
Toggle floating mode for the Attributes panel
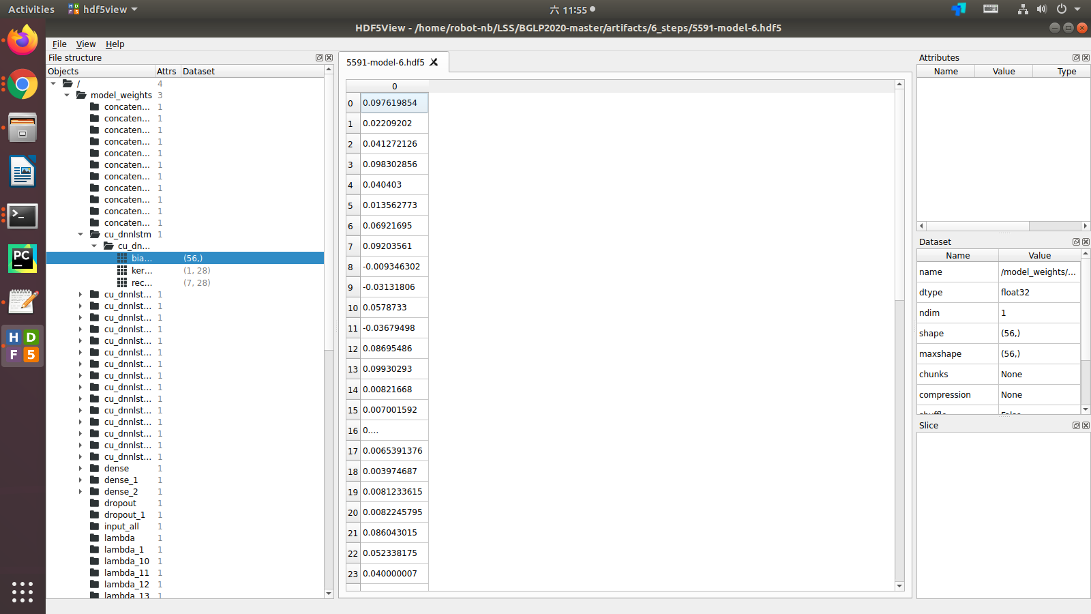tap(1076, 57)
